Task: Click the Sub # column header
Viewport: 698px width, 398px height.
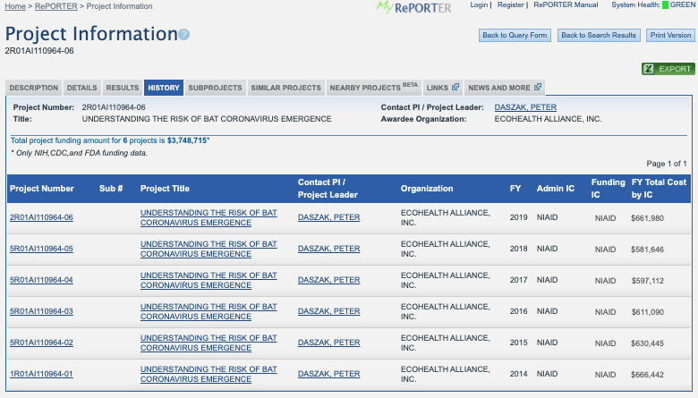Action: pos(111,189)
